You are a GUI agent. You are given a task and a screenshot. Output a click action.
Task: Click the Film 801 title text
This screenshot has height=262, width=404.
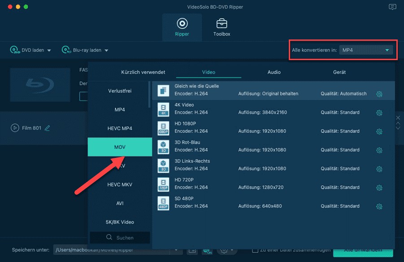pyautogui.click(x=31, y=128)
